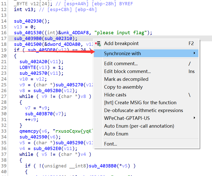Click the "please input flag" string literal

click(120, 33)
